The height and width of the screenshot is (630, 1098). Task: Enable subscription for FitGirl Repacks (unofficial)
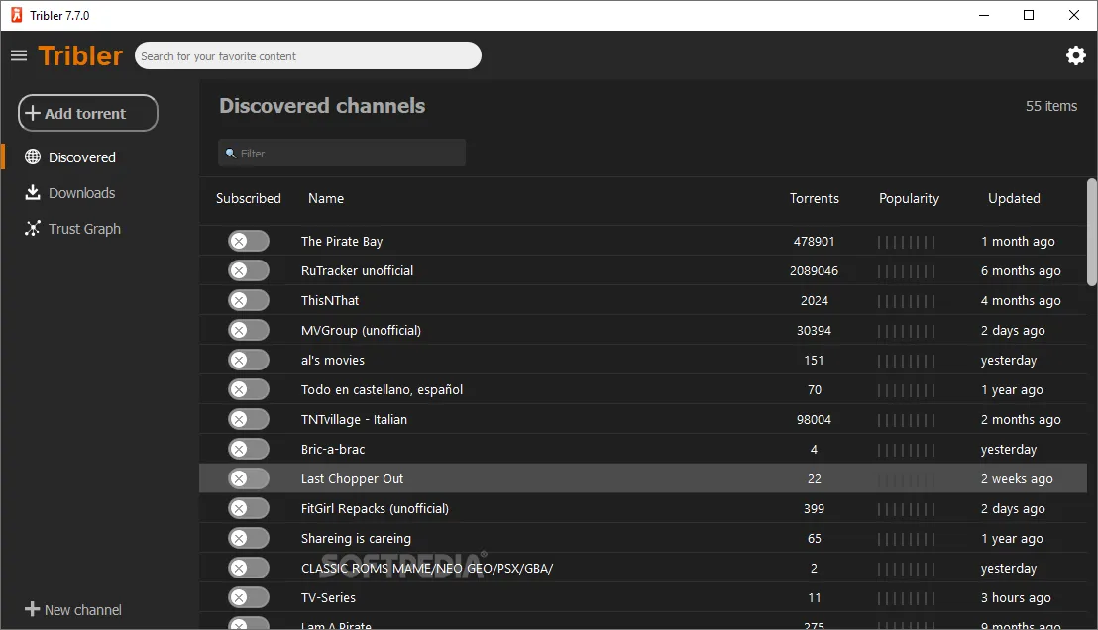coord(248,508)
